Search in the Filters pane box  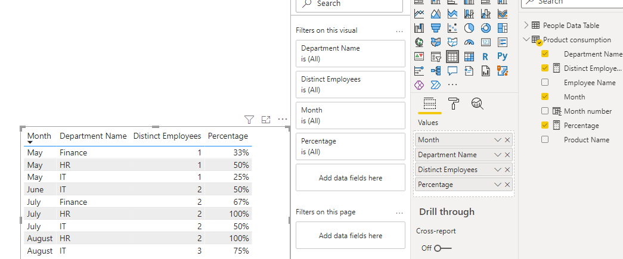(351, 4)
